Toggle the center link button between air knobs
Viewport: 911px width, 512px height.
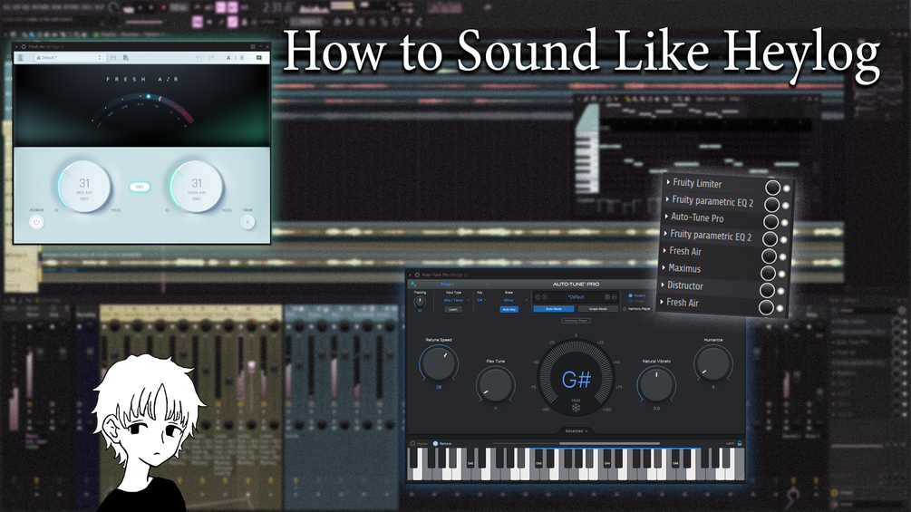[140, 187]
